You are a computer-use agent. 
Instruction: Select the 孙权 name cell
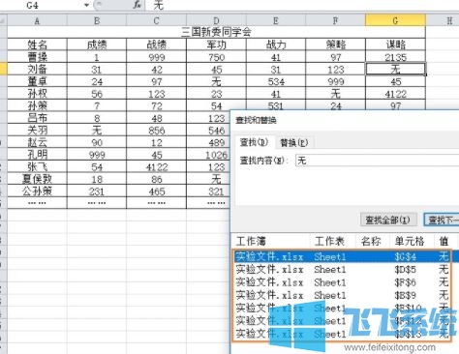click(37, 94)
